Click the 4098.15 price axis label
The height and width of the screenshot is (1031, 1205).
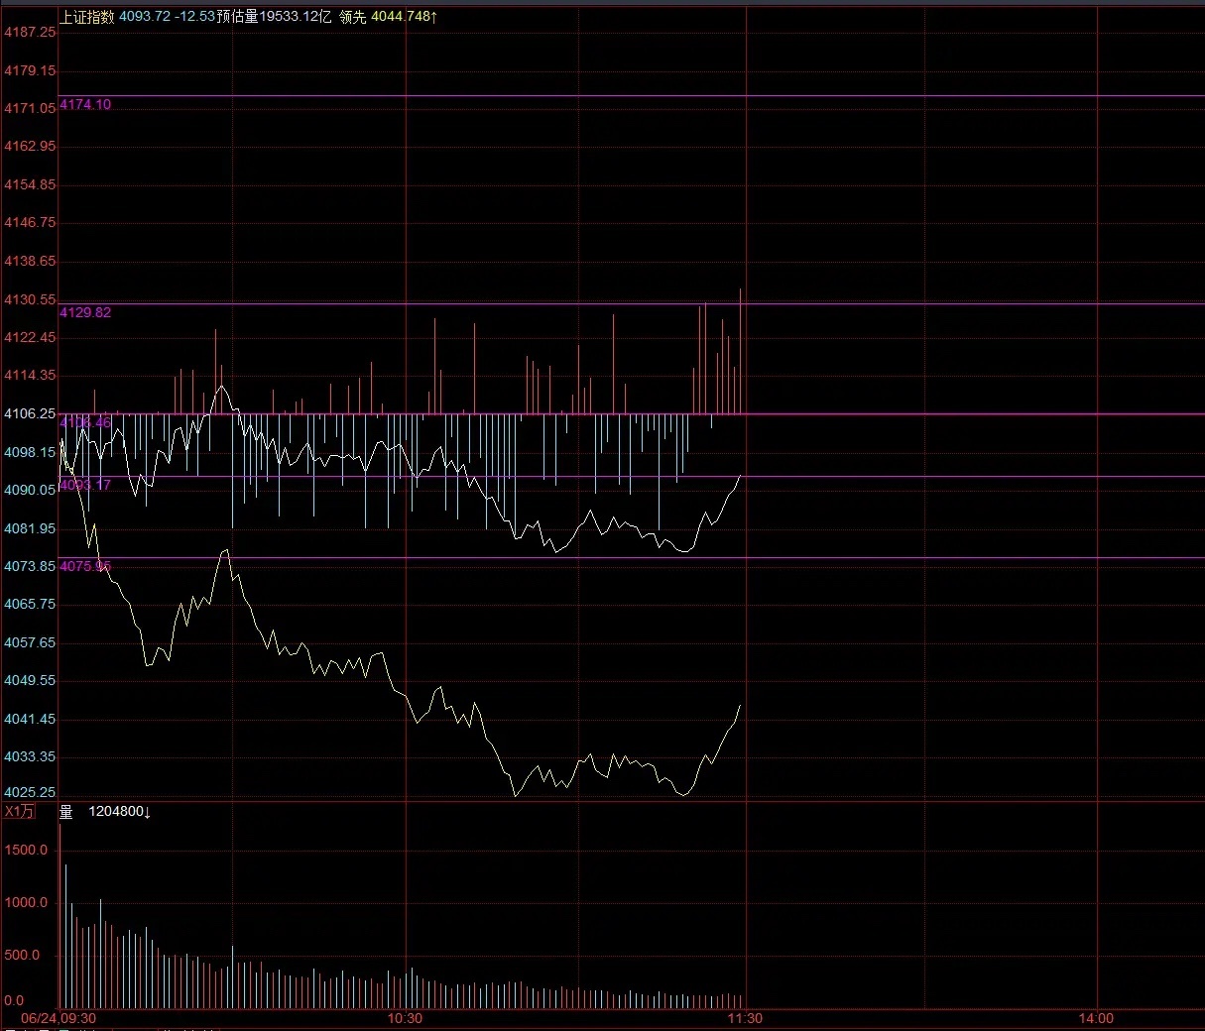tap(30, 452)
